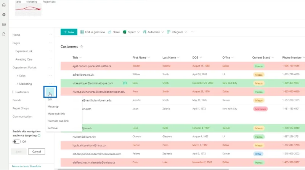
Task: Open the Phone Number column header
Action: (x=293, y=57)
